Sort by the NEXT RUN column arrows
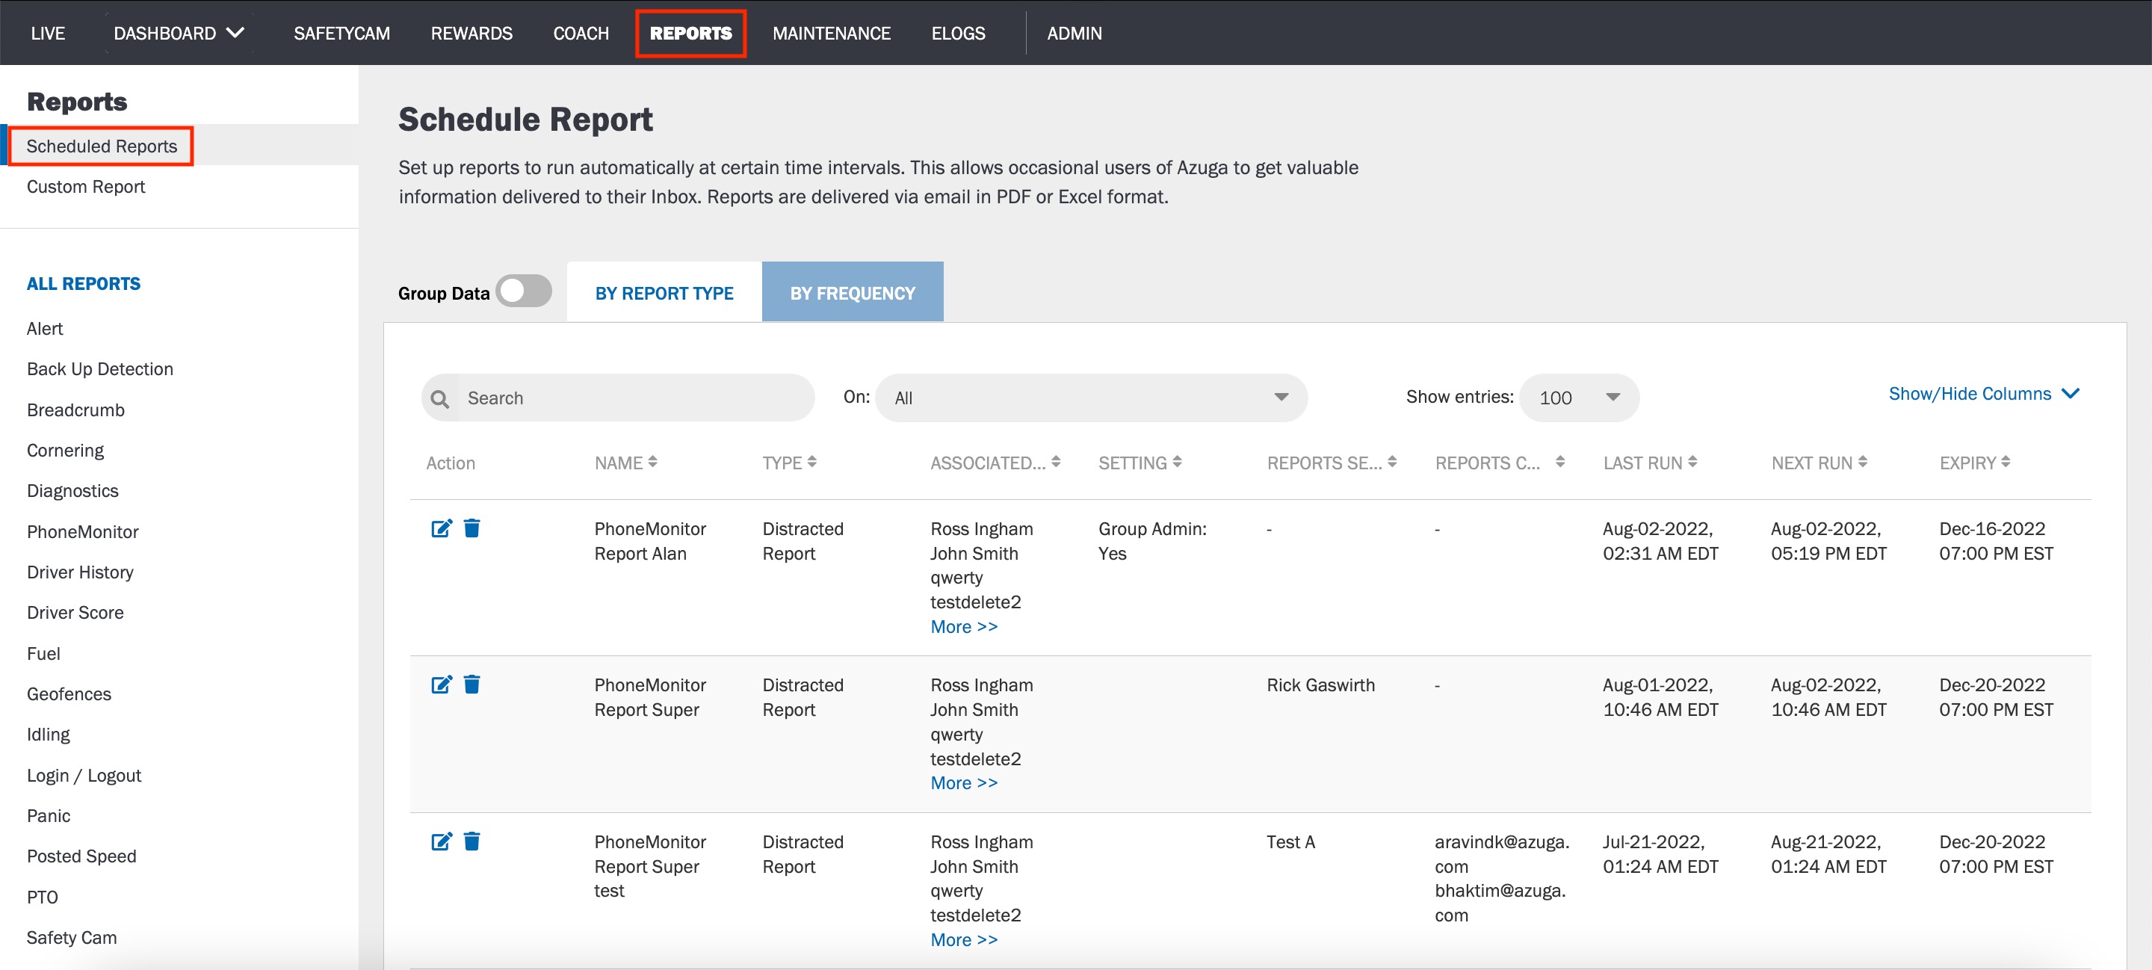The height and width of the screenshot is (970, 2152). point(1863,462)
